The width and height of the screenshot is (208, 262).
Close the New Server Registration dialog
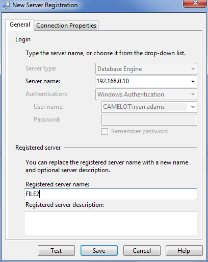click(x=195, y=3)
